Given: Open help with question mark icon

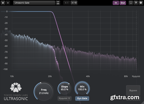Looking at the screenshot, I should click(x=136, y=3).
